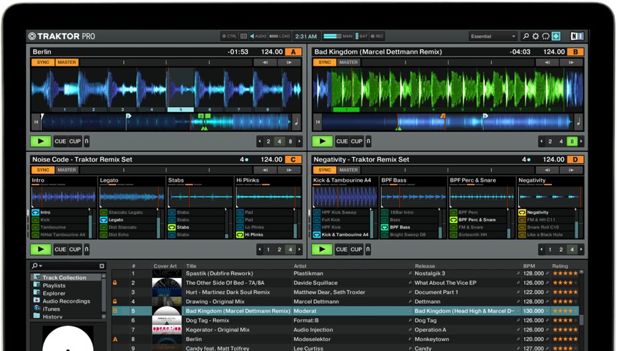617x351 pixels.
Task: Expand the Explorer tree node
Action: coord(37,293)
